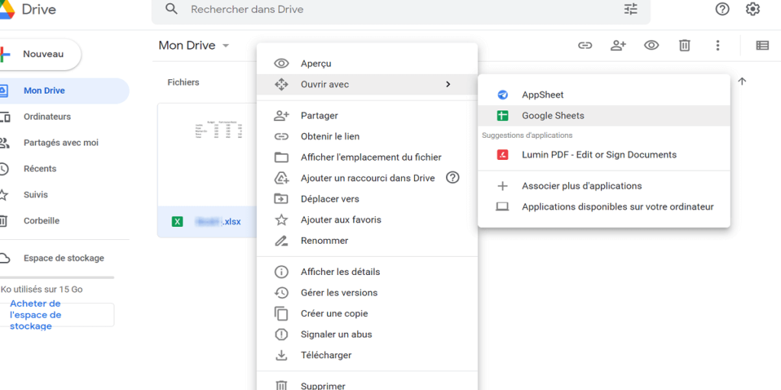Choose Signaler un abus menu entry
The height and width of the screenshot is (390, 781).
point(367,334)
